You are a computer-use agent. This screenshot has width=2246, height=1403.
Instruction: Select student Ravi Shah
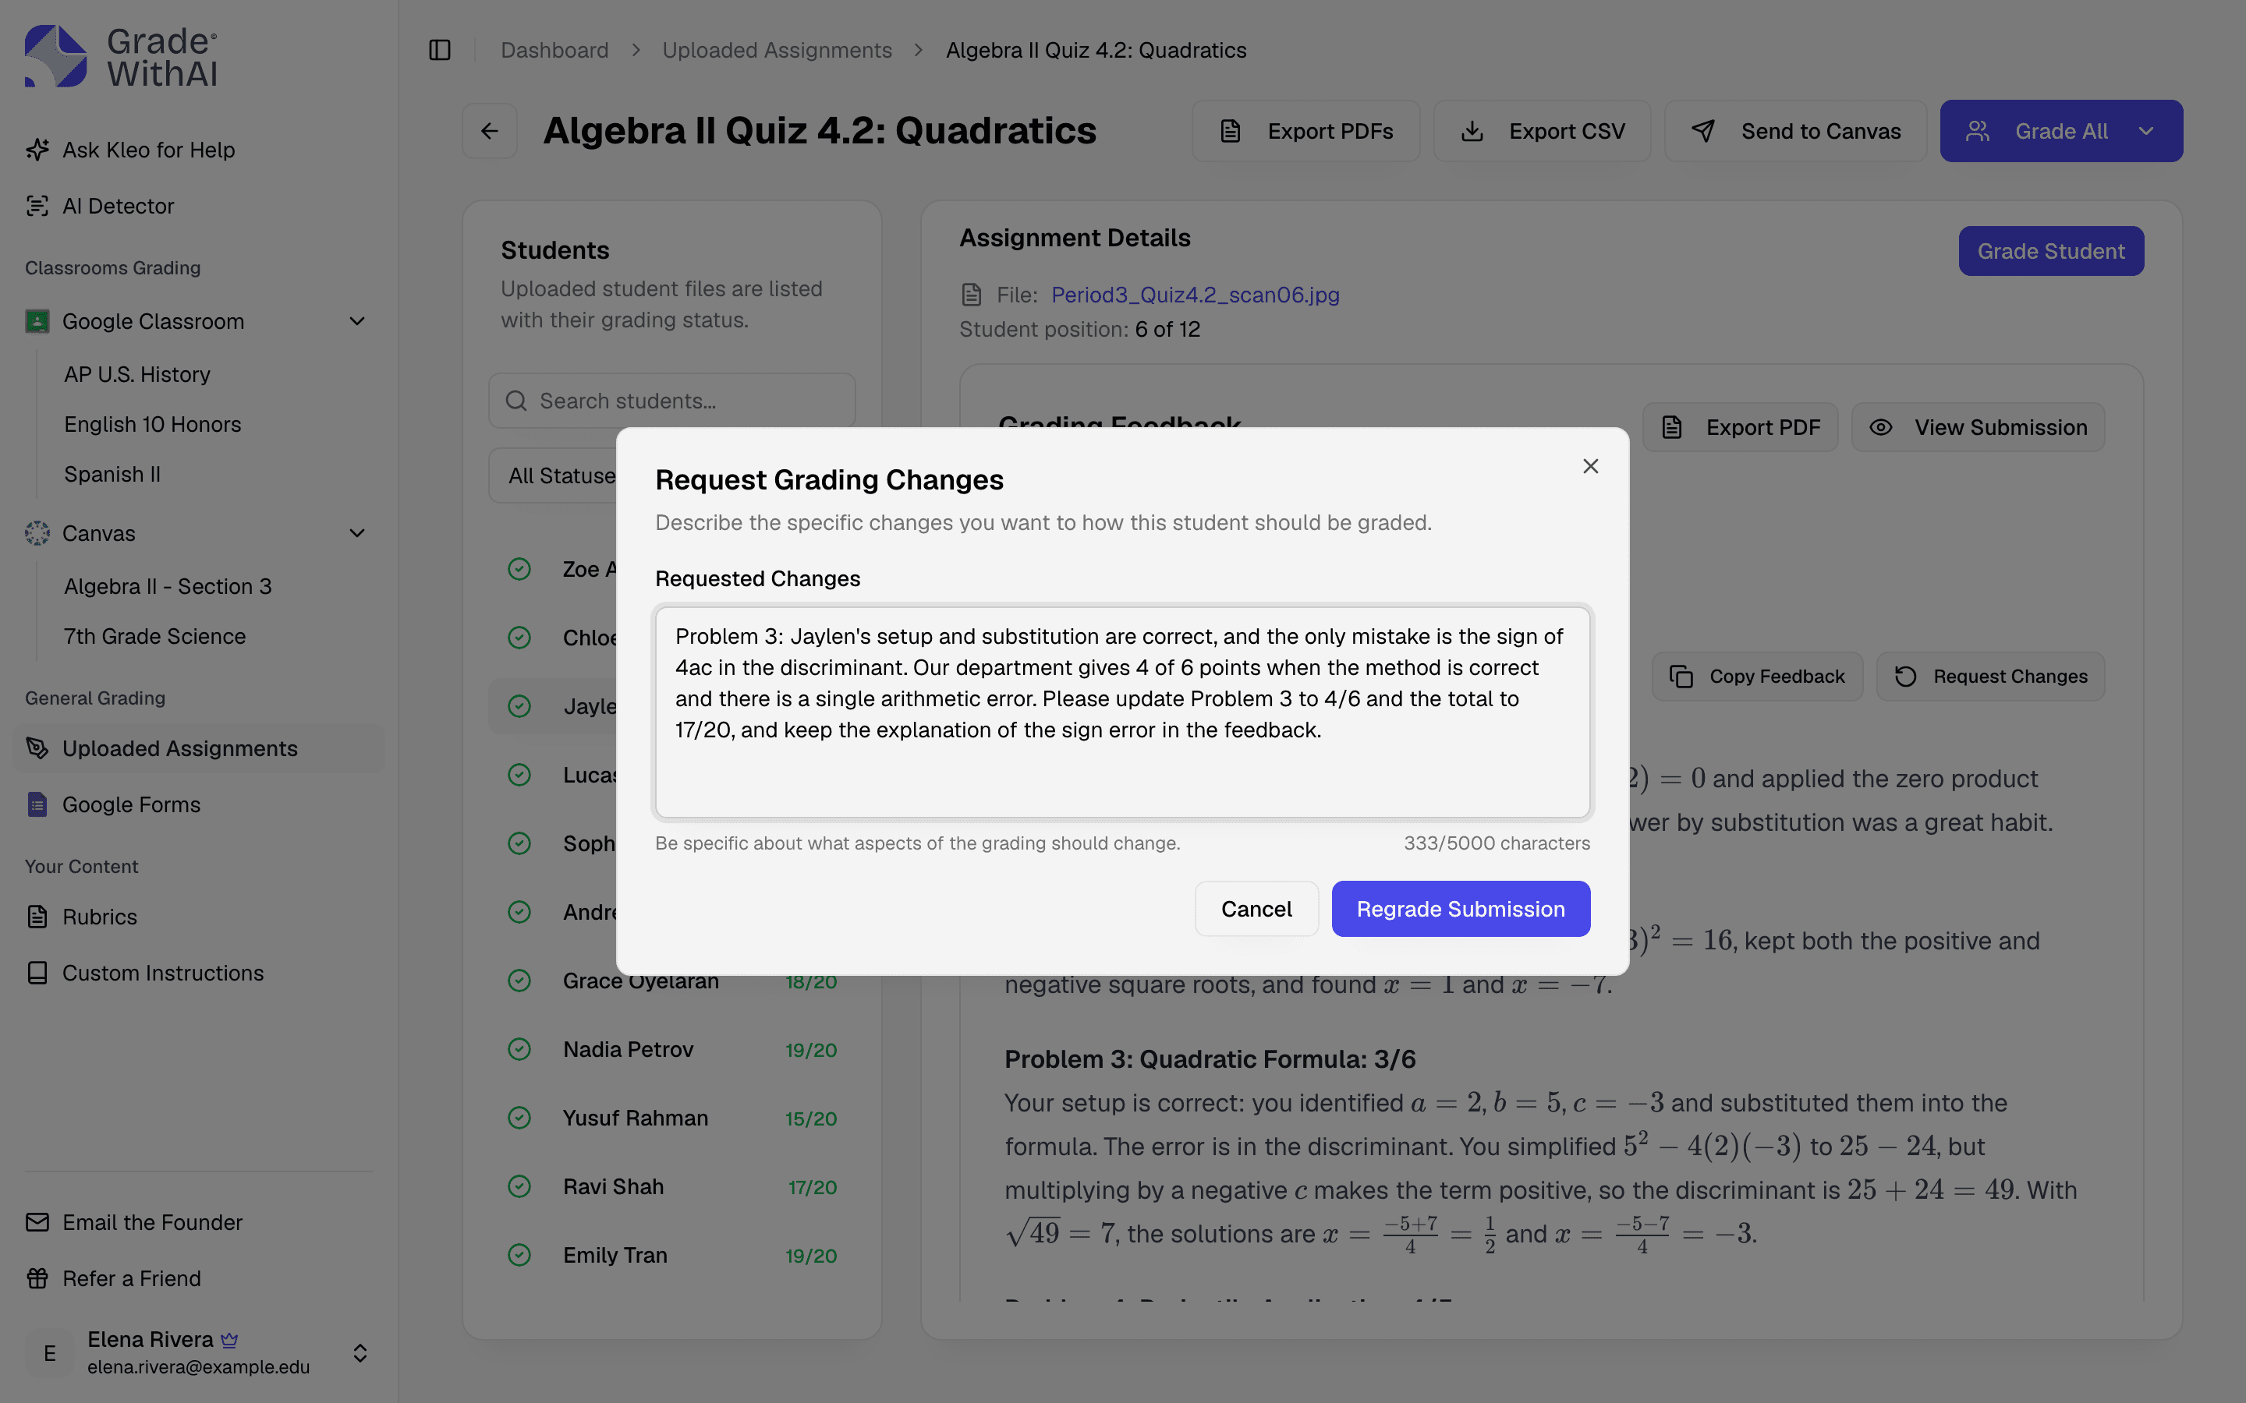click(x=672, y=1187)
